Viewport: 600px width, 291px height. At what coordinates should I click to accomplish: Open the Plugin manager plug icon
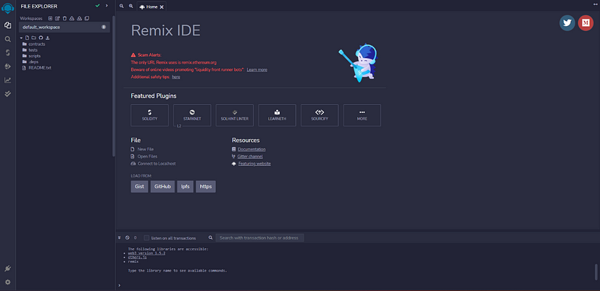pos(8,269)
